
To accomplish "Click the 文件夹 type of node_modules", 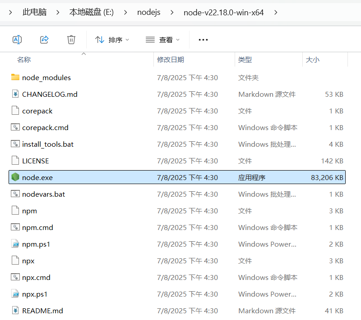I will 248,77.
